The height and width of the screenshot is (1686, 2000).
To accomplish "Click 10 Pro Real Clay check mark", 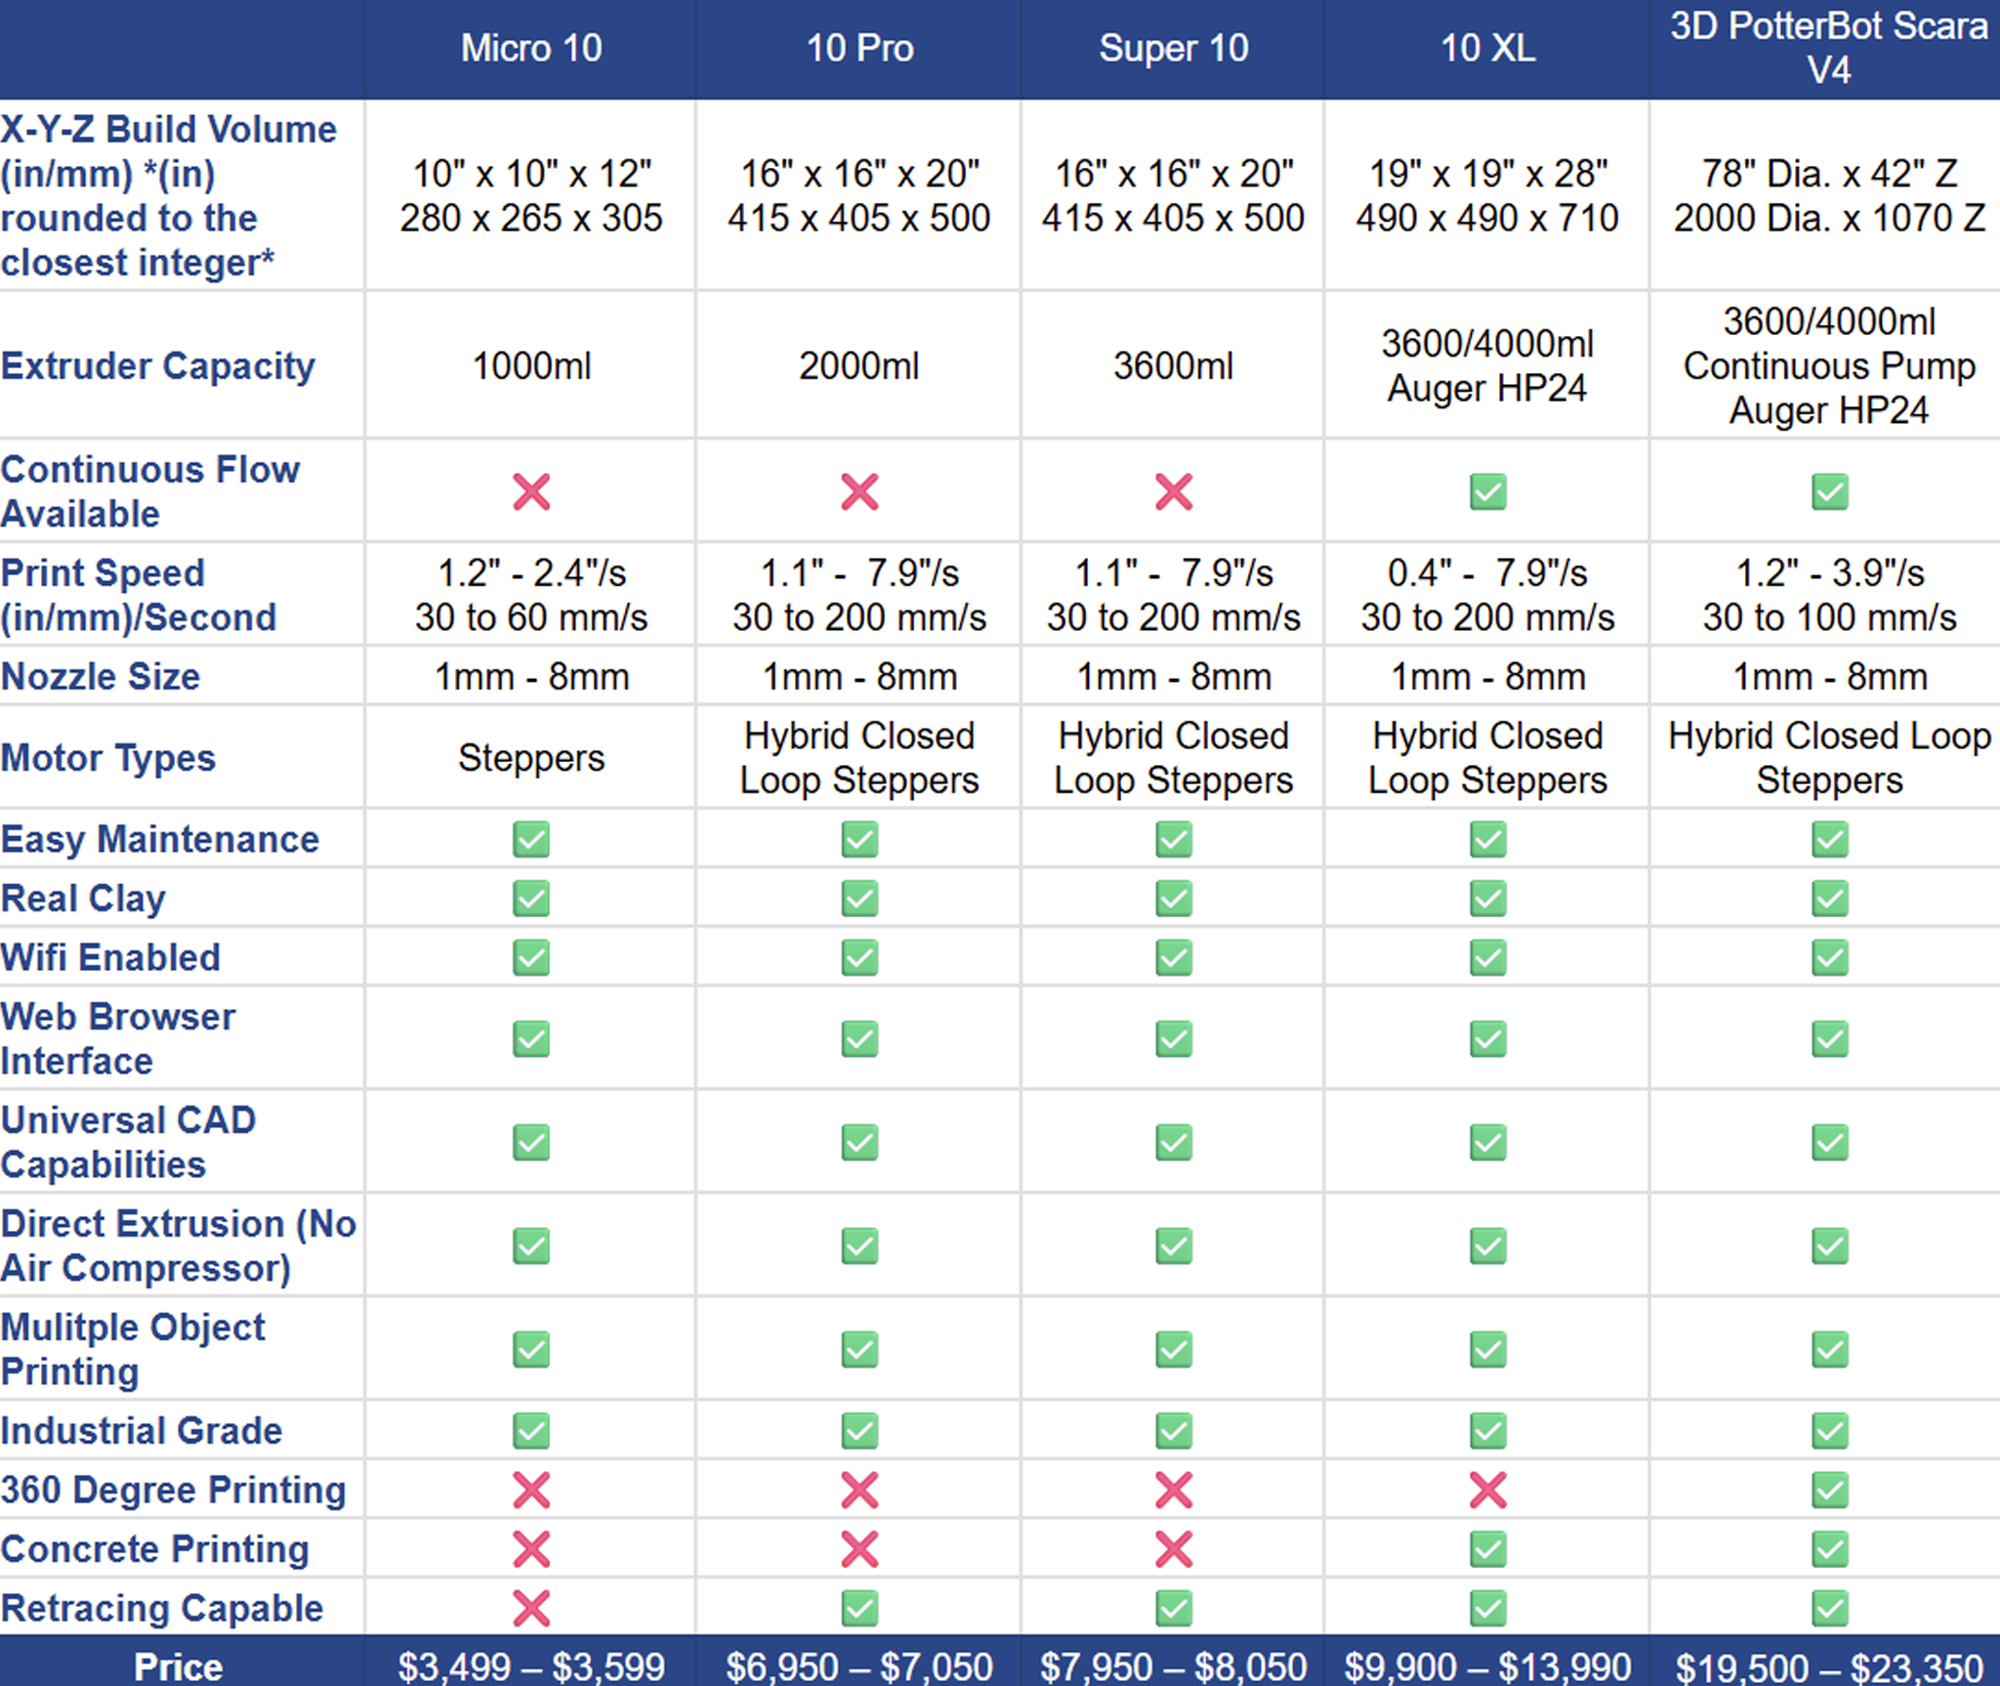I will (x=859, y=899).
